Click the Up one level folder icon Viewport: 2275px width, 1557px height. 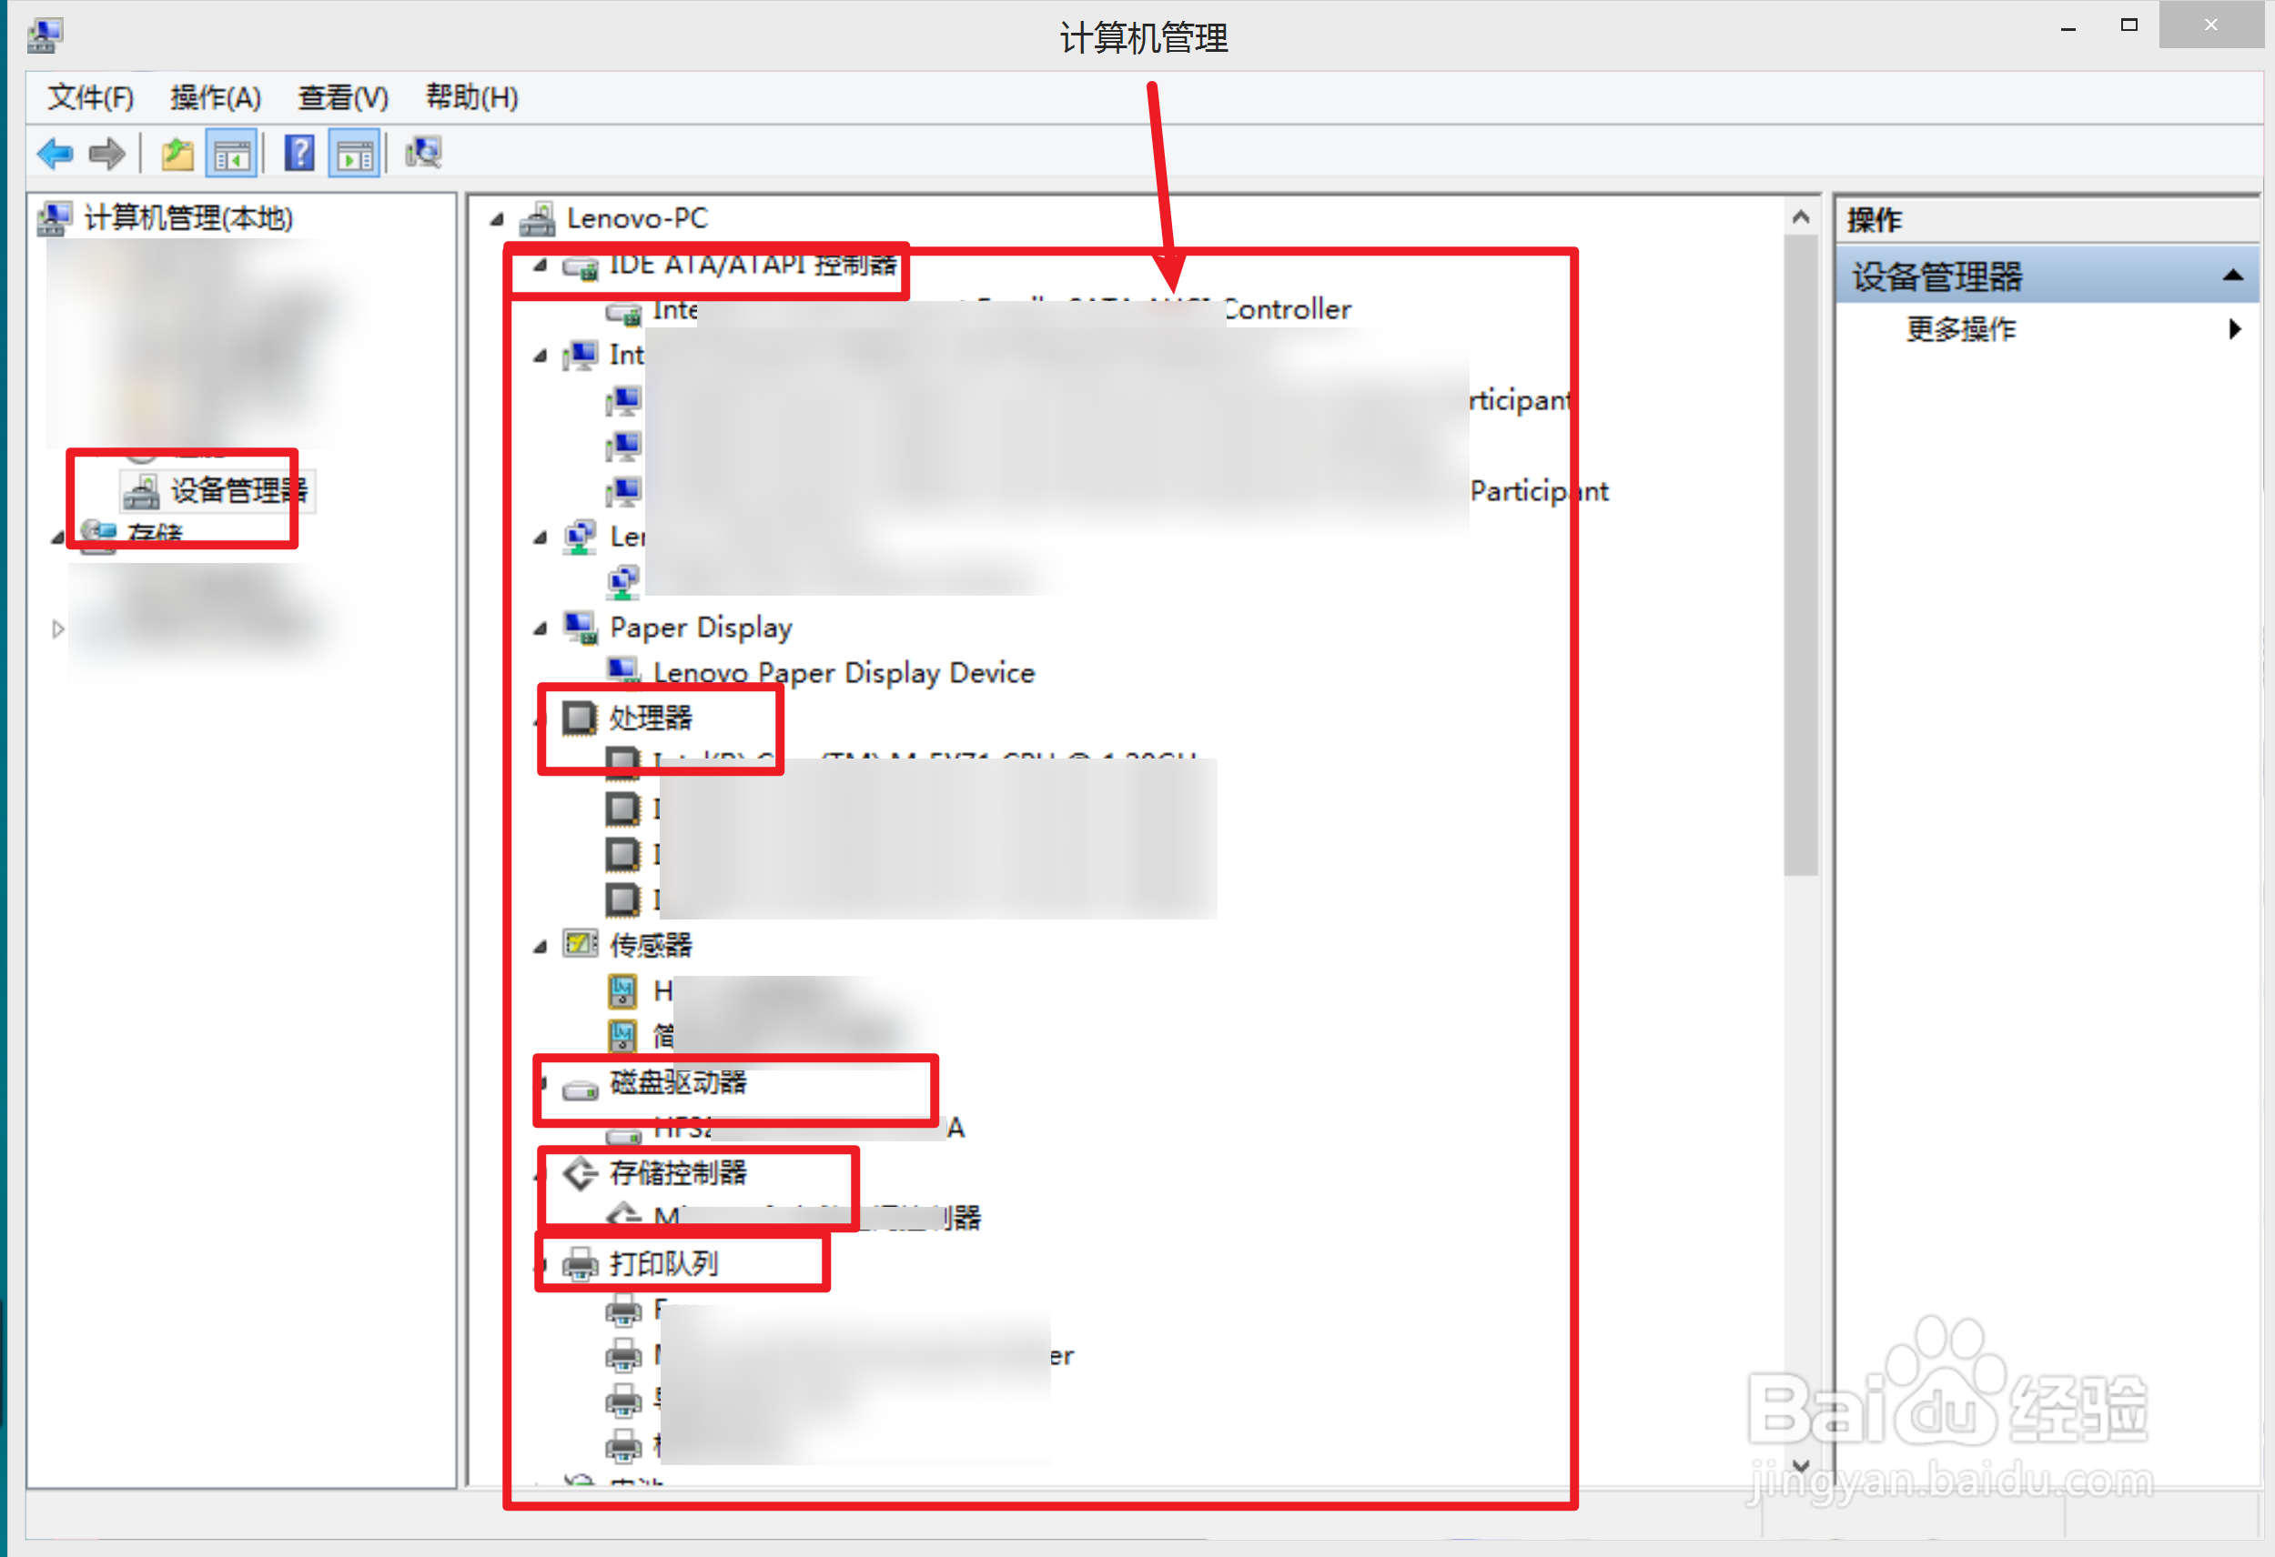(177, 154)
